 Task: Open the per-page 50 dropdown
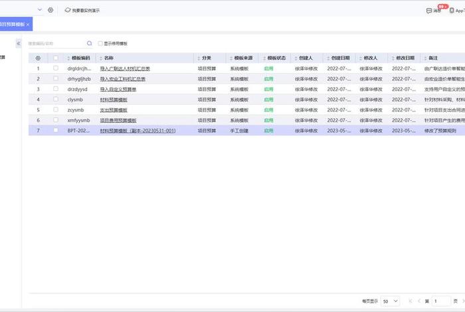(391, 301)
